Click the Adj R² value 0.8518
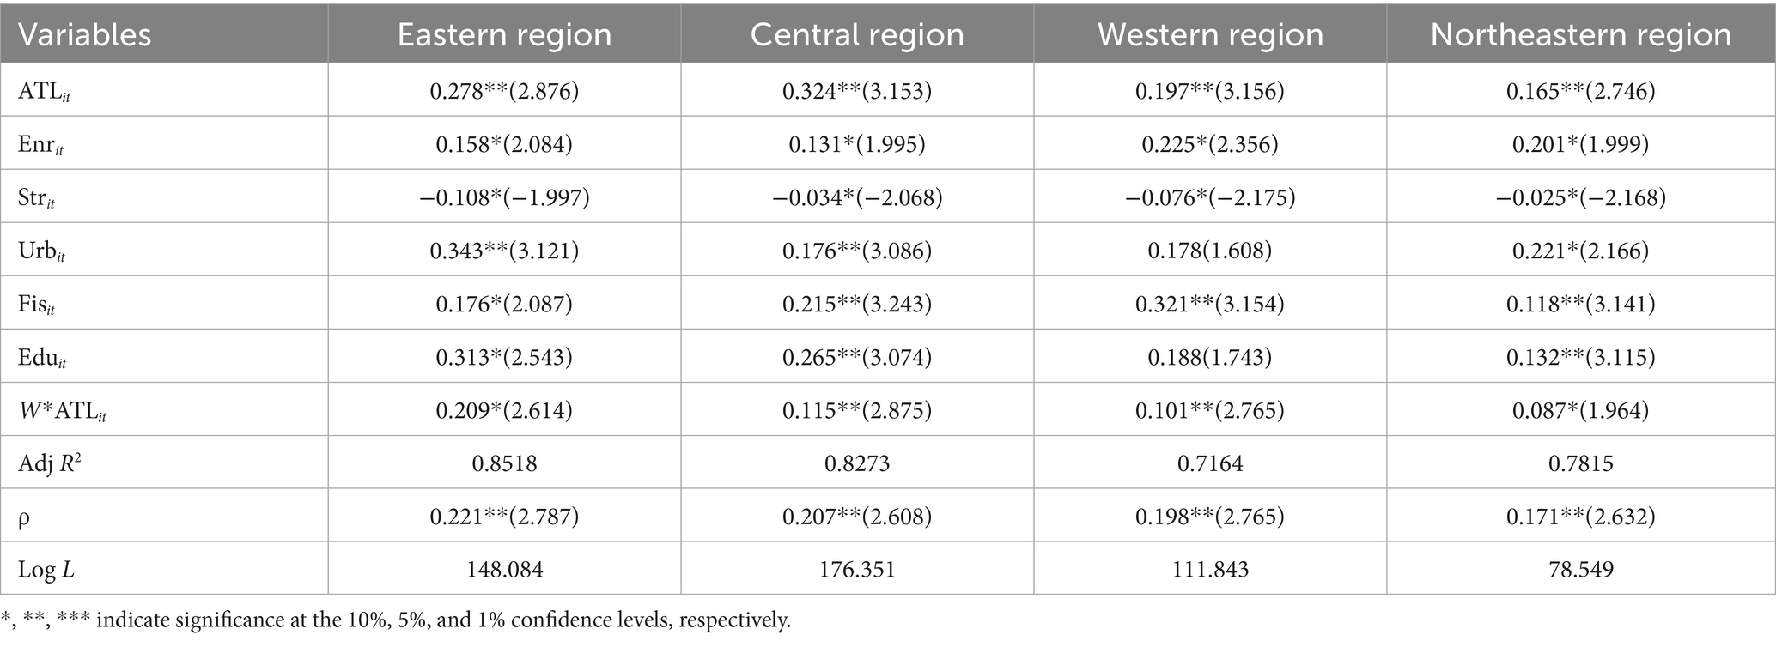The image size is (1776, 647). [504, 463]
